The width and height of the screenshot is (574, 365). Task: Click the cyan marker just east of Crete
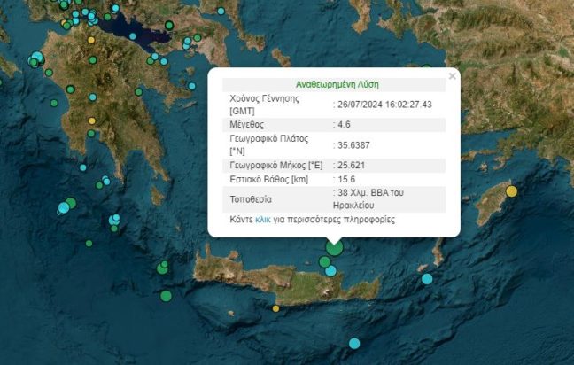click(x=427, y=278)
